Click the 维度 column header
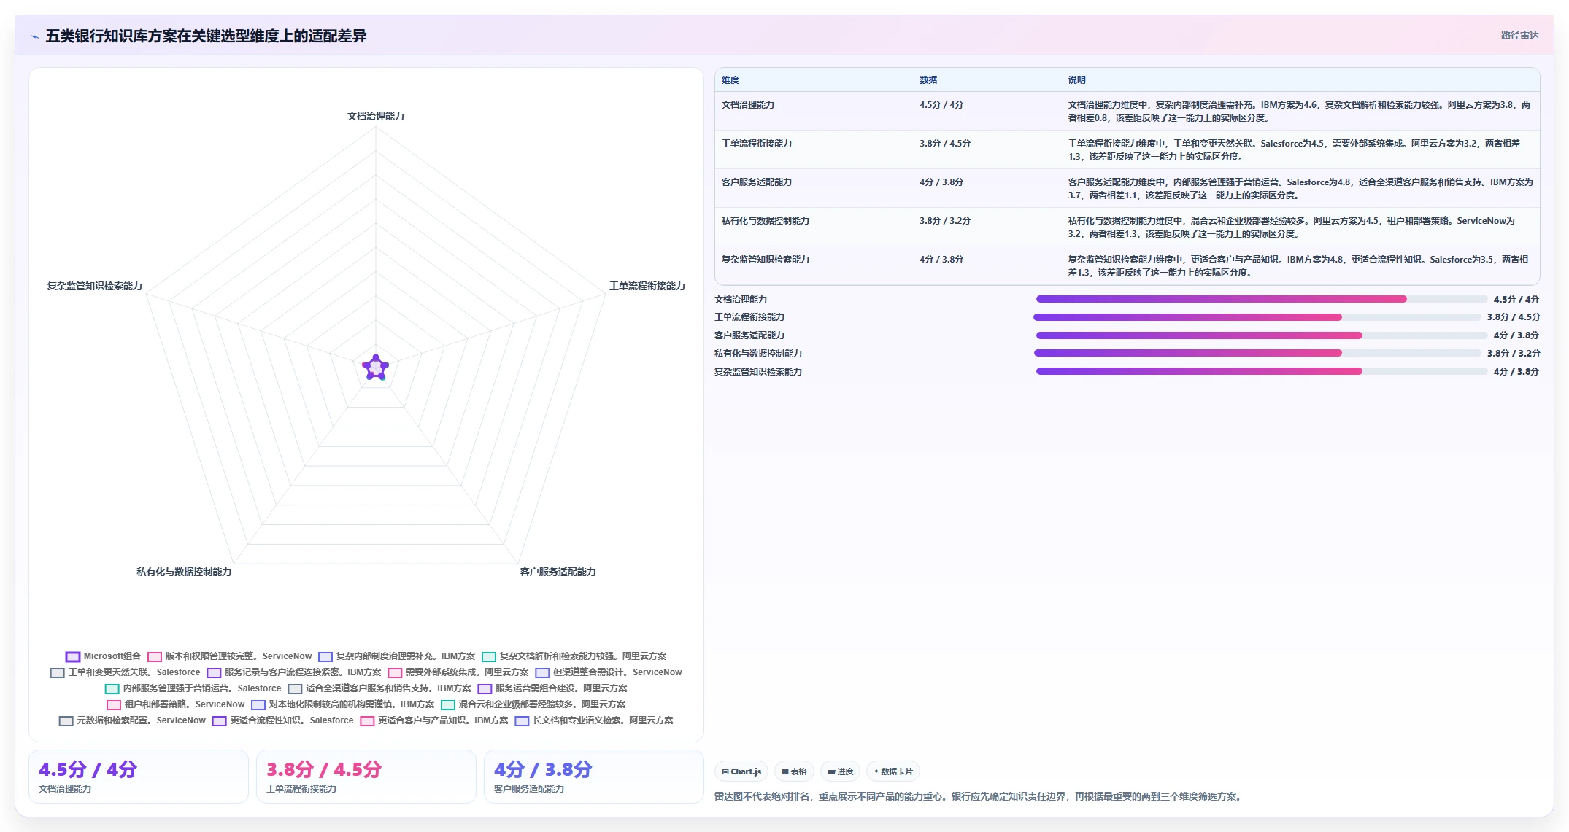 [730, 80]
